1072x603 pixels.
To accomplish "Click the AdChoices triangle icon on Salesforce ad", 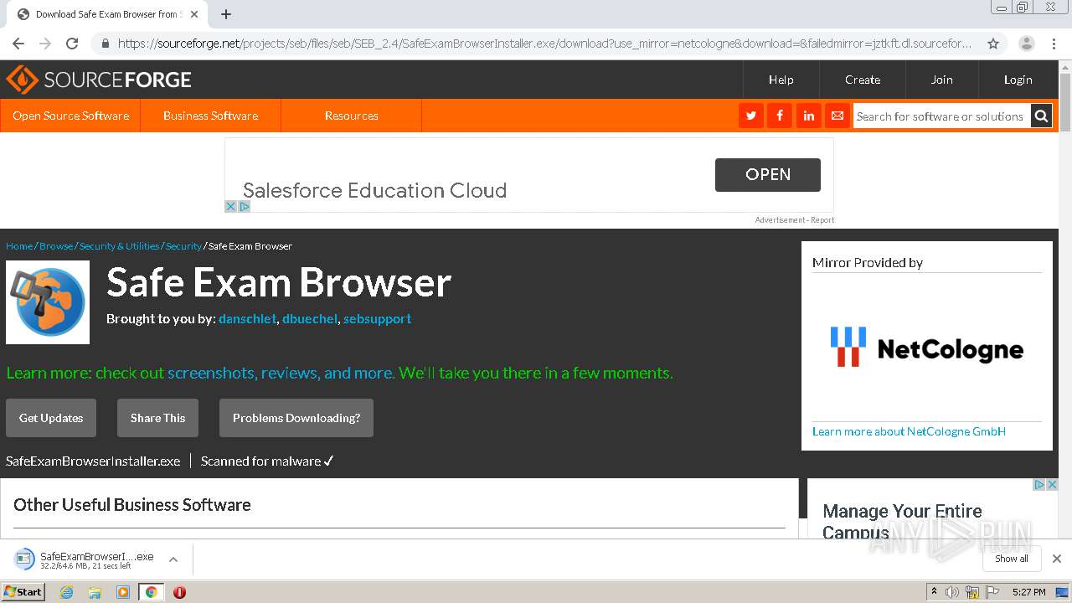I will [x=245, y=206].
